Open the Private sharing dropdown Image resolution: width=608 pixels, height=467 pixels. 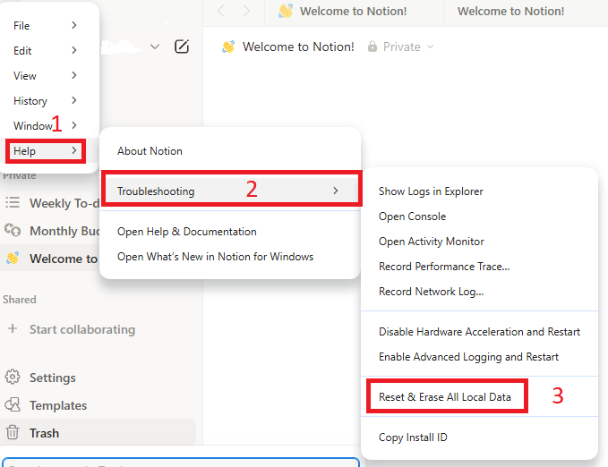point(400,47)
